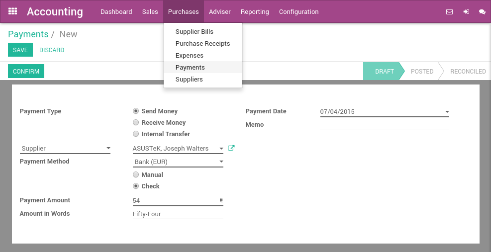This screenshot has width=491, height=252.
Task: Select the Receive Money option
Action: tap(136, 123)
